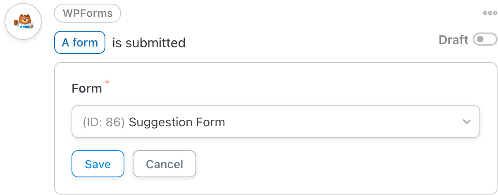Click the 'is submitted' trigger text
This screenshot has height=195, width=498.
point(149,43)
